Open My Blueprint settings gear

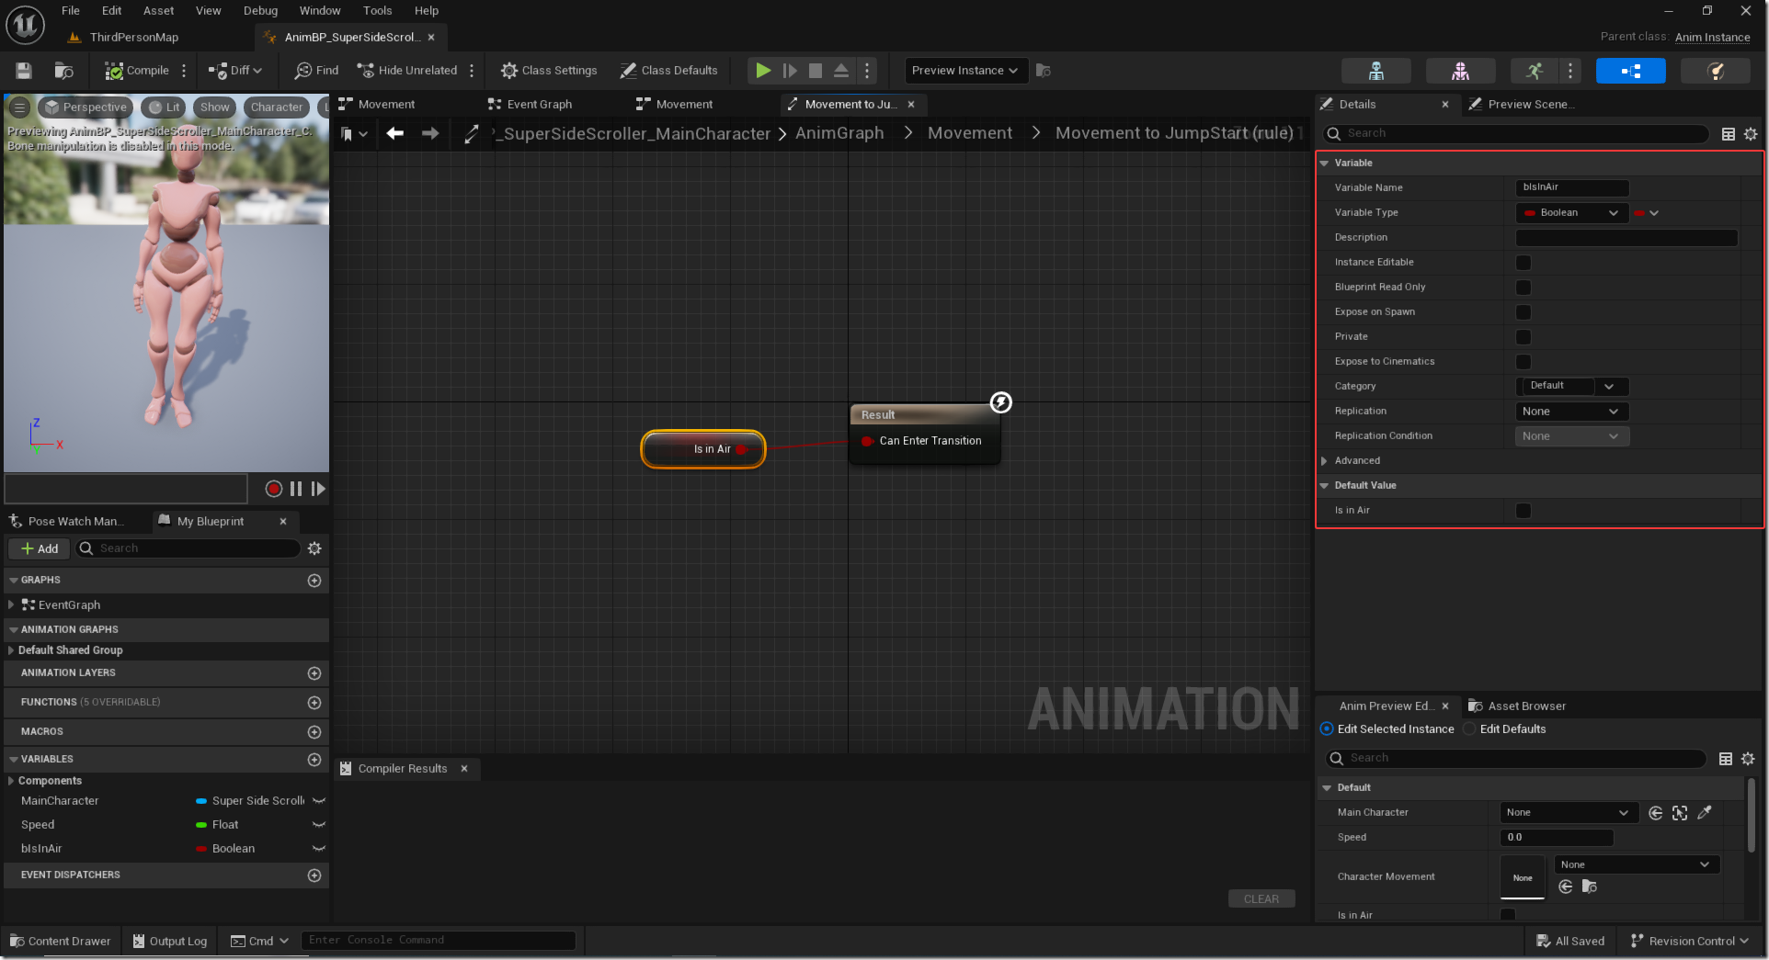[314, 548]
